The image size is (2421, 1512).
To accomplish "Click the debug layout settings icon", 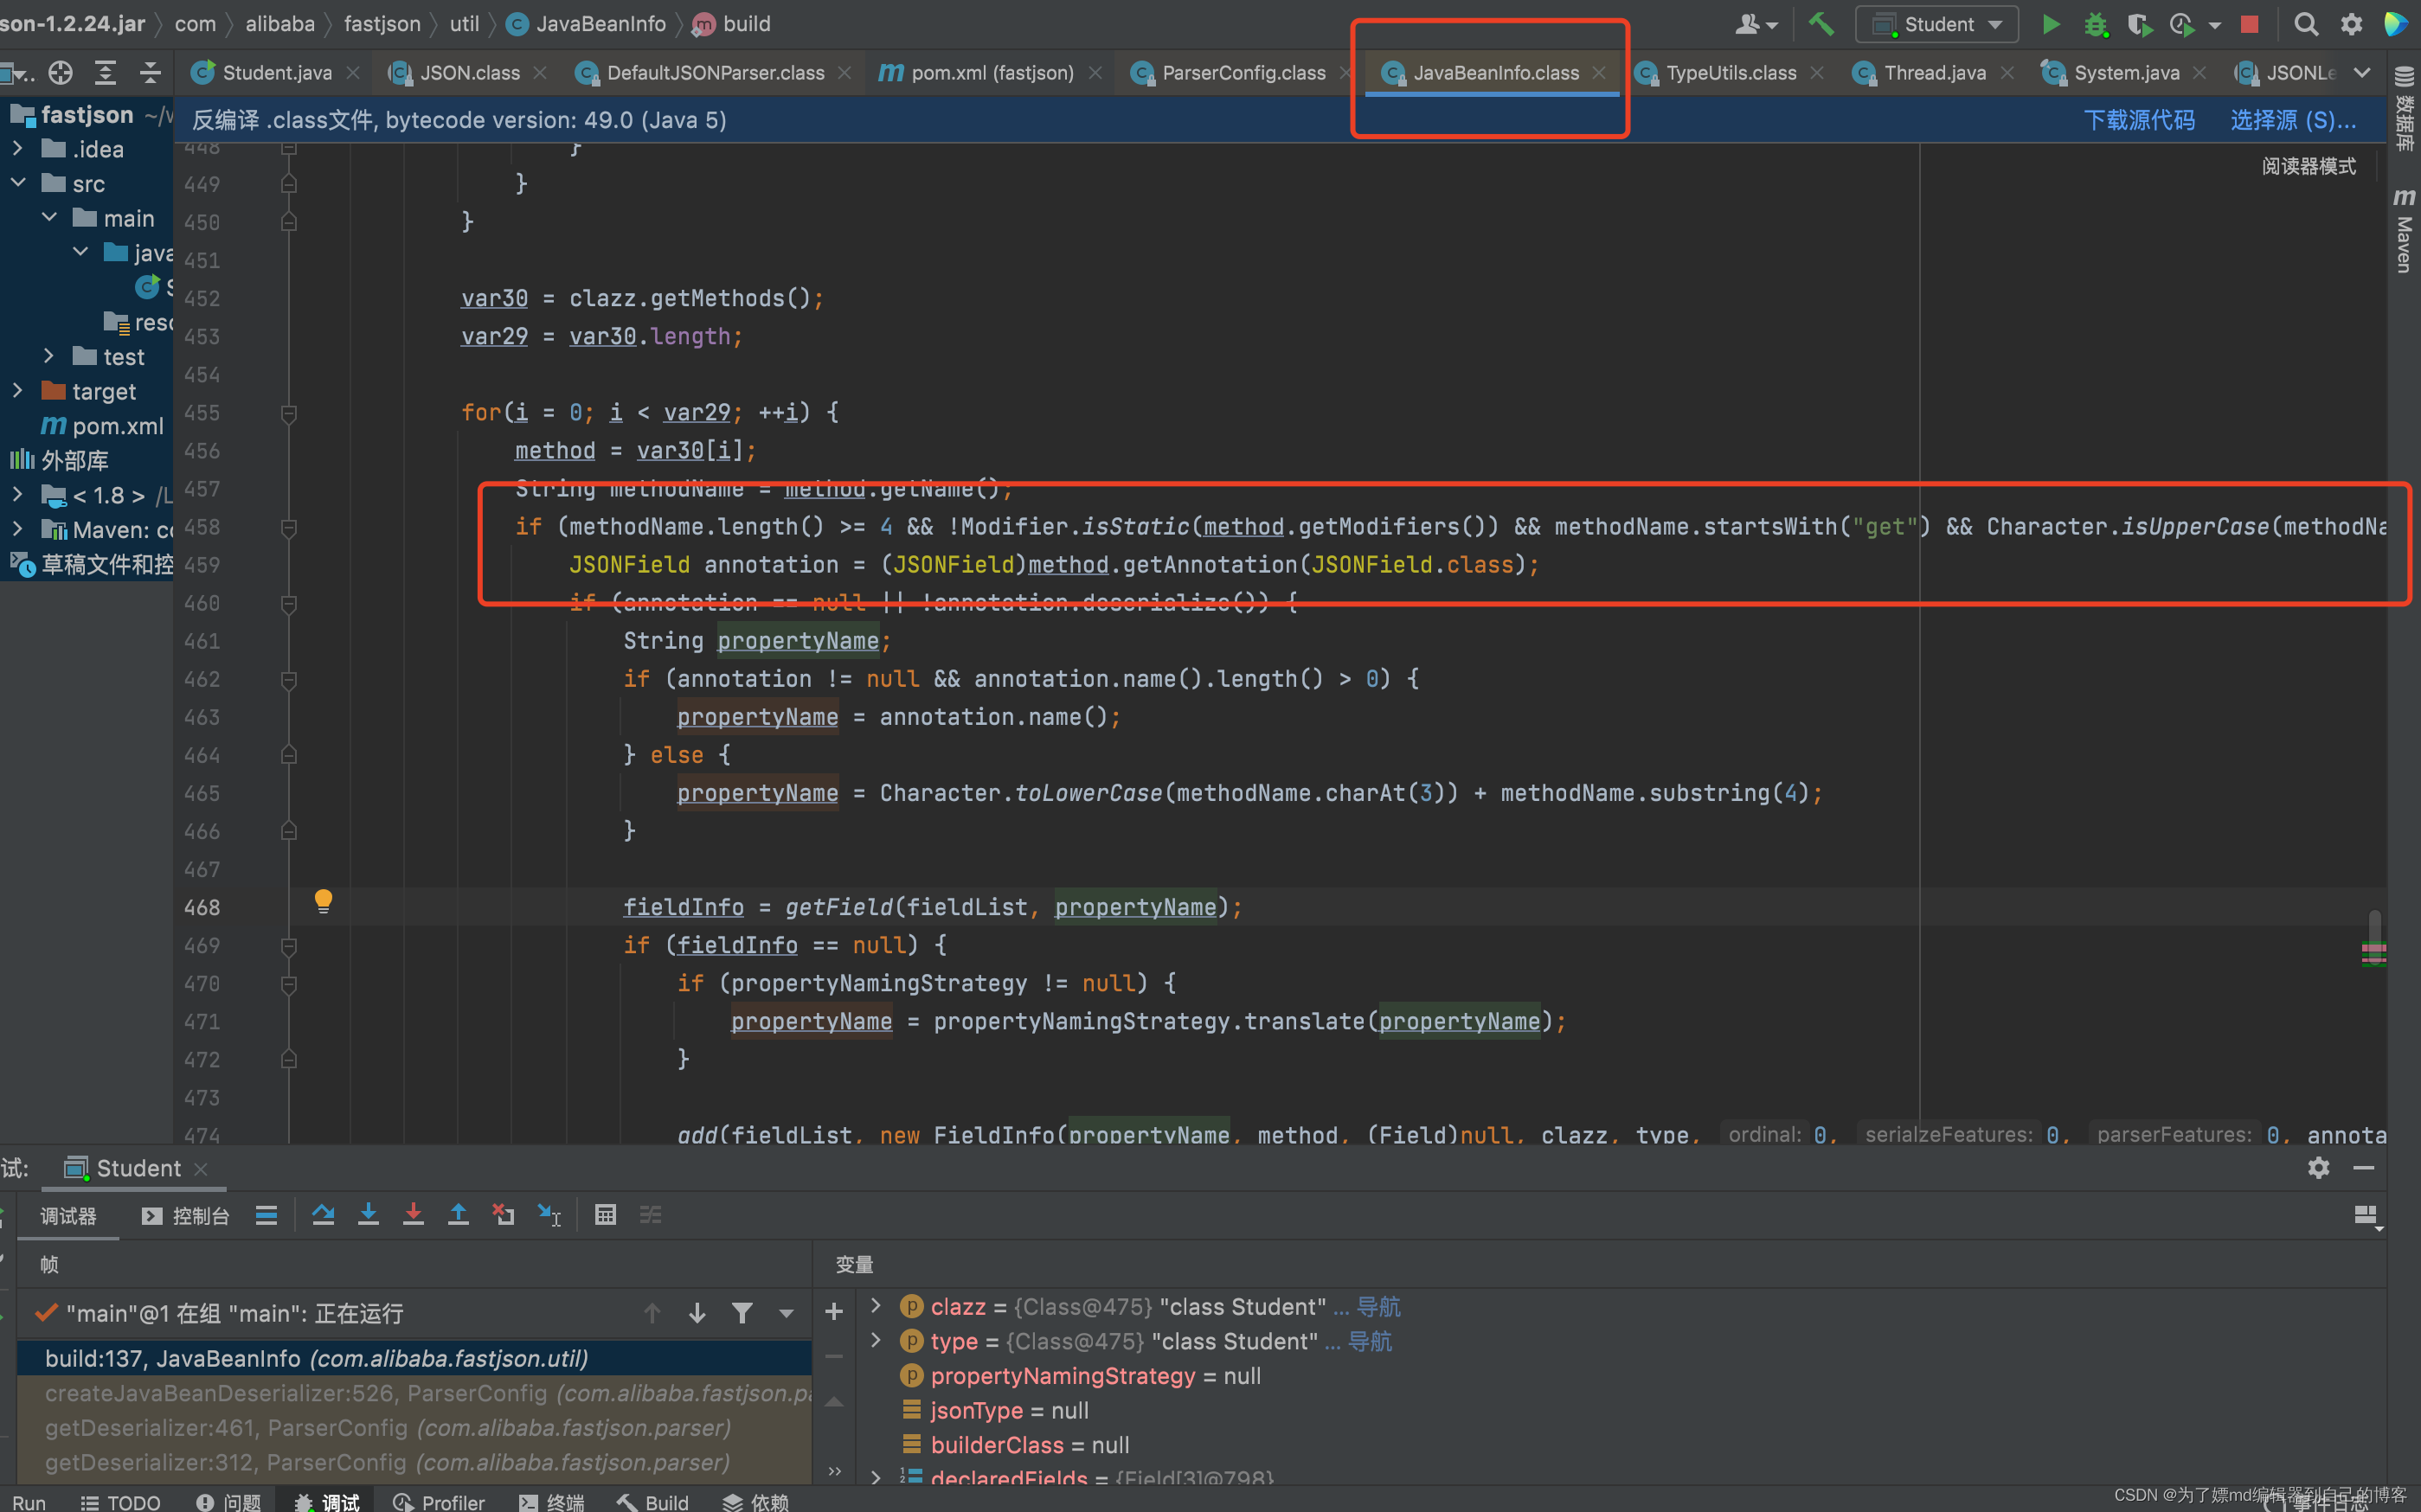I will coord(2366,1217).
